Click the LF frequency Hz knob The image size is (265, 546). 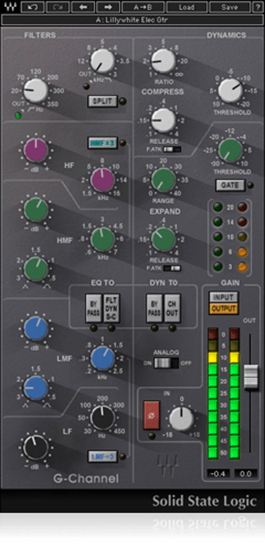click(103, 418)
